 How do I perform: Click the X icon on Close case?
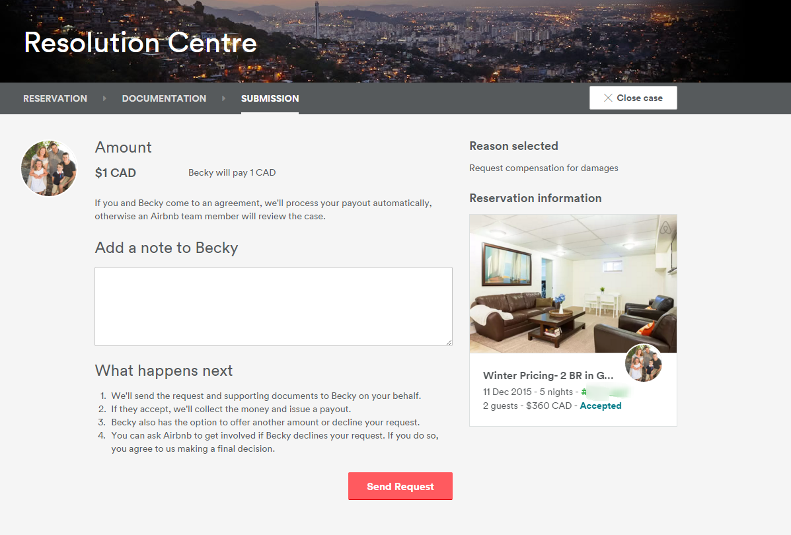[608, 98]
